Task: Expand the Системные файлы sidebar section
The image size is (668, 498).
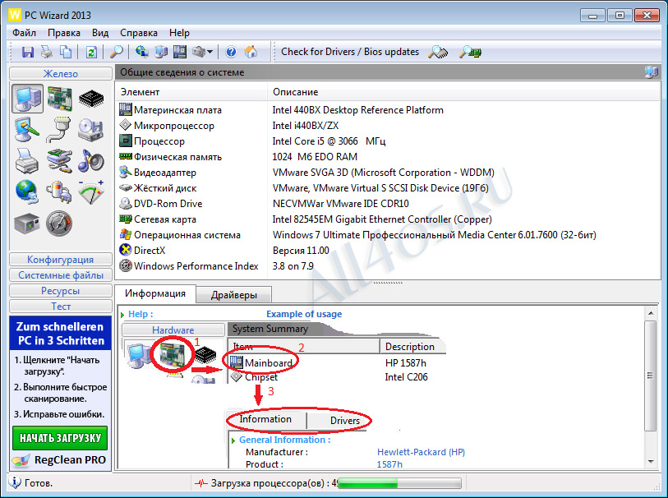Action: [61, 275]
